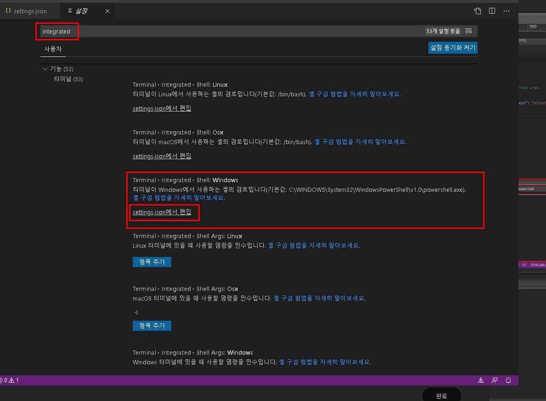This screenshot has width=546, height=401.
Task: Select the 사용자 settings scope tab
Action: tap(53, 49)
